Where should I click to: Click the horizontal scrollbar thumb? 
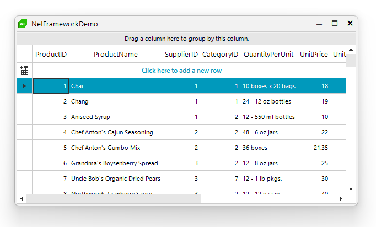(x=114, y=198)
